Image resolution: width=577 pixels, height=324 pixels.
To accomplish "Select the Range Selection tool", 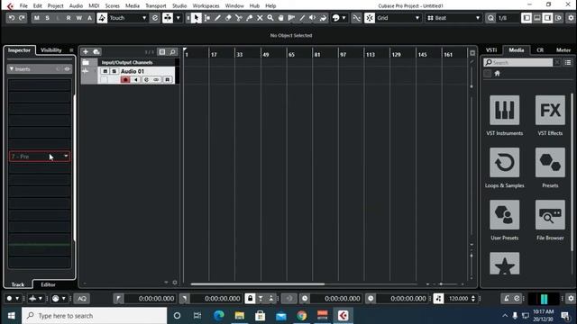I will click(207, 18).
